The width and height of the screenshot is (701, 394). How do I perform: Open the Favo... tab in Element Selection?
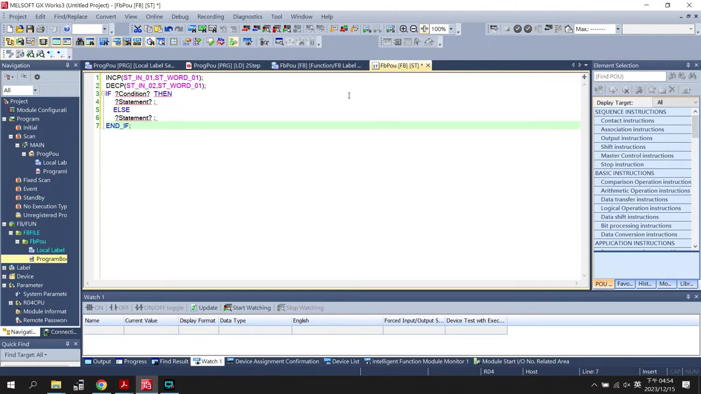(625, 284)
